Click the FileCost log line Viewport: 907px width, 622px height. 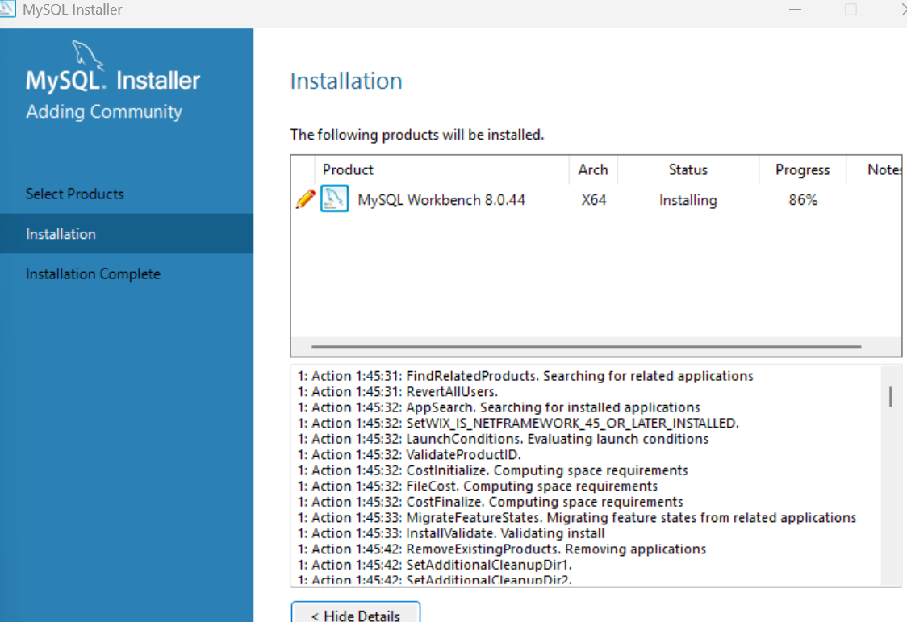(x=477, y=486)
